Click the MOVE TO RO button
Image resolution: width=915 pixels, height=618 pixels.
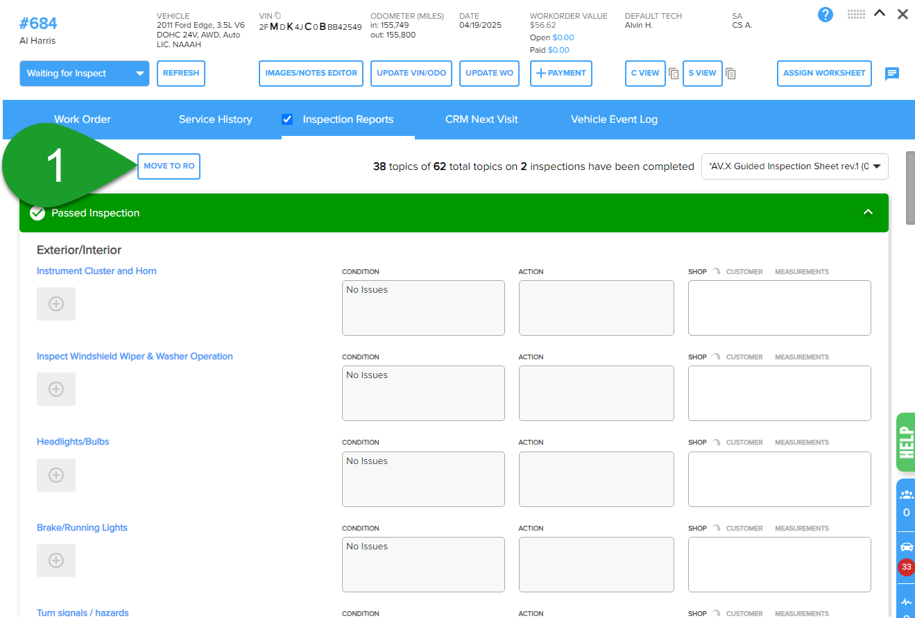point(169,166)
